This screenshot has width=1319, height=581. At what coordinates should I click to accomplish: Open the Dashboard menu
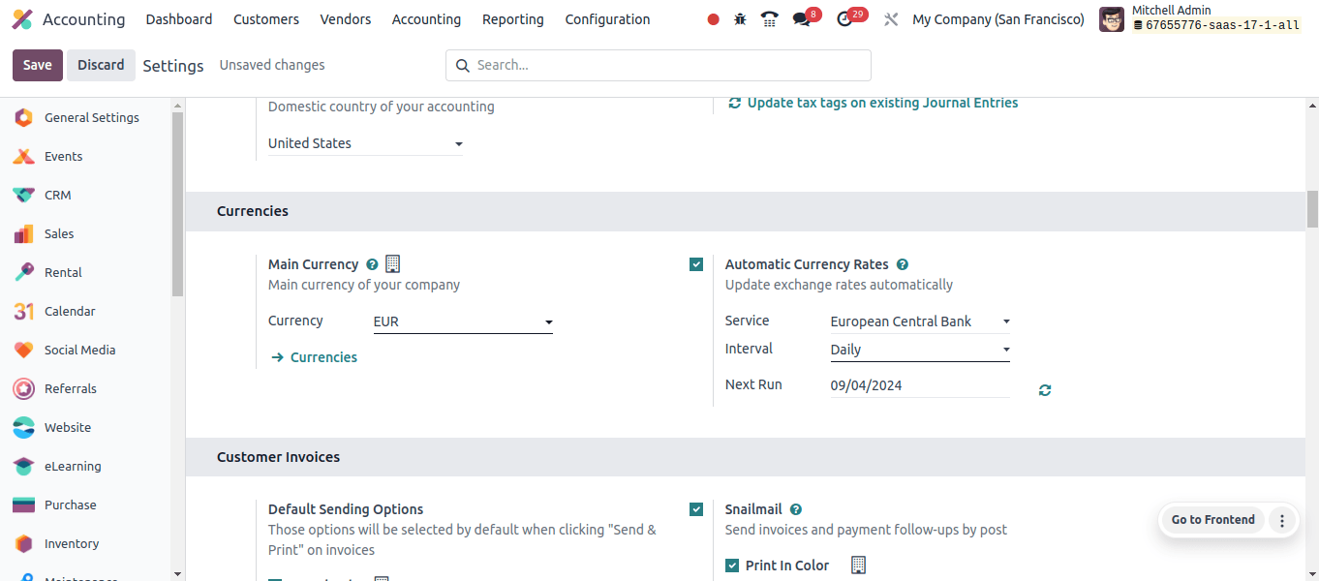point(179,19)
